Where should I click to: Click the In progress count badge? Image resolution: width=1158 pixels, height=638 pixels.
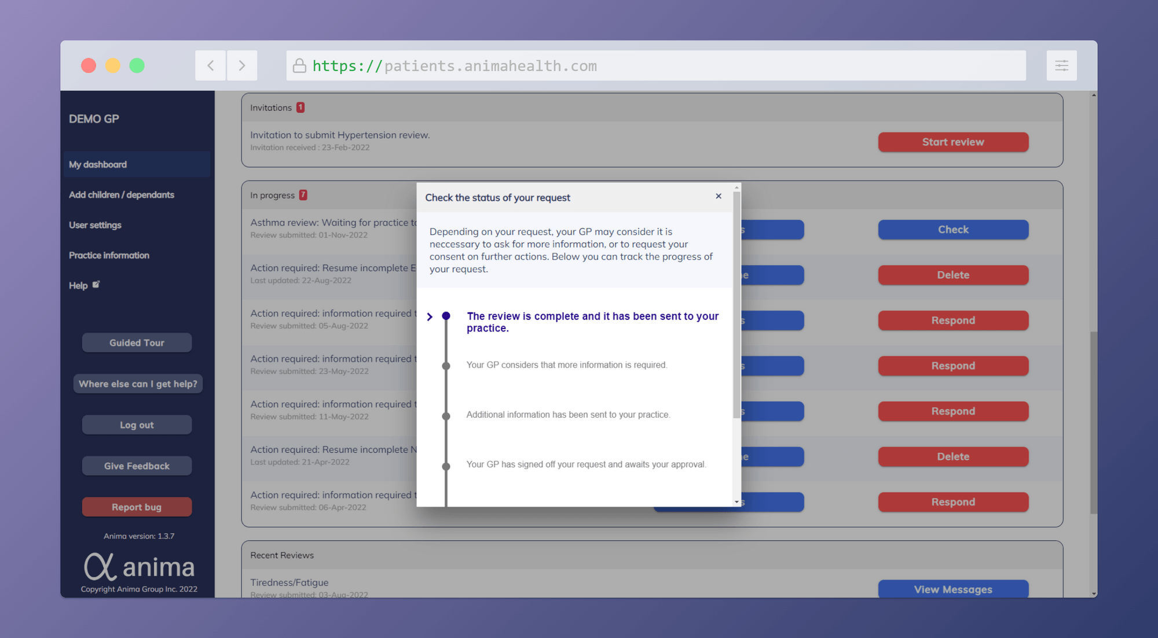click(303, 195)
